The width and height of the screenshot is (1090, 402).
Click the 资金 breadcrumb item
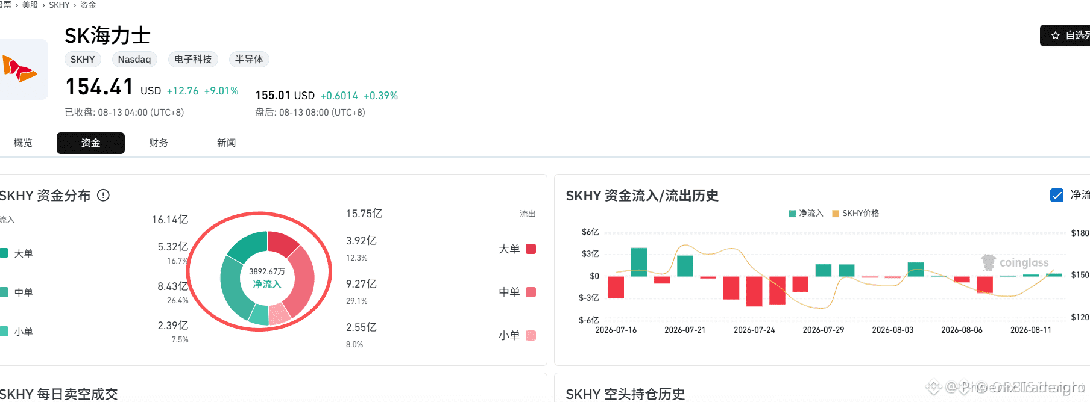[88, 5]
